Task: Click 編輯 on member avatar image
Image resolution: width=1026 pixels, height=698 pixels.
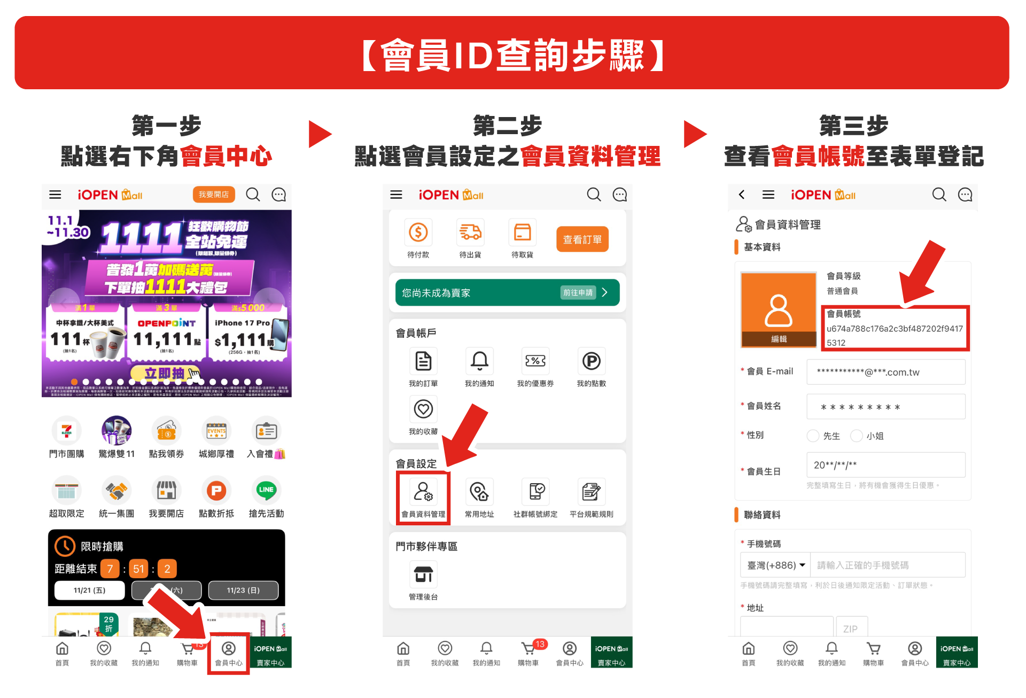Action: click(779, 339)
